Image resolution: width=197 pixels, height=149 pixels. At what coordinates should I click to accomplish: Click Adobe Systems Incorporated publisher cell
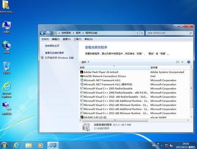(167, 72)
